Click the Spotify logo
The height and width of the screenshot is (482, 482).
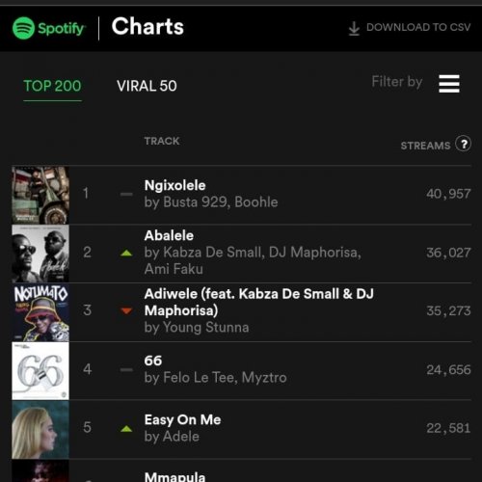click(x=48, y=28)
